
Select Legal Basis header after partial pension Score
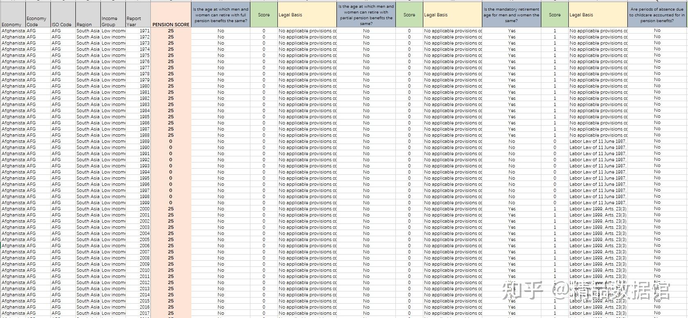453,15
